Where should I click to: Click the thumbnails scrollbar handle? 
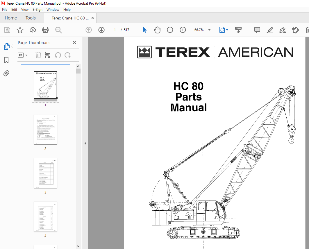[78, 71]
